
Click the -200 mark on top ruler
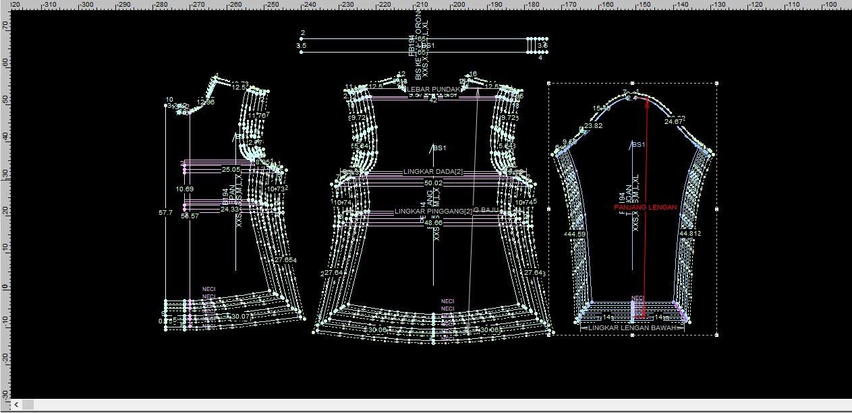click(x=459, y=5)
